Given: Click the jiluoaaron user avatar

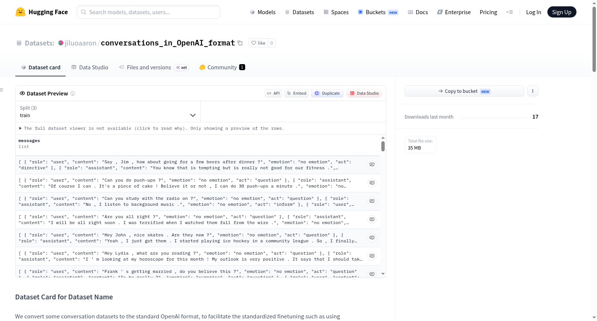Looking at the screenshot, I should [61, 43].
